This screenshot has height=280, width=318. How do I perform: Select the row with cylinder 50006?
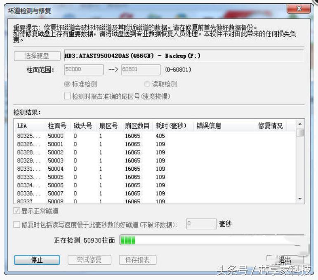[x=155, y=185]
